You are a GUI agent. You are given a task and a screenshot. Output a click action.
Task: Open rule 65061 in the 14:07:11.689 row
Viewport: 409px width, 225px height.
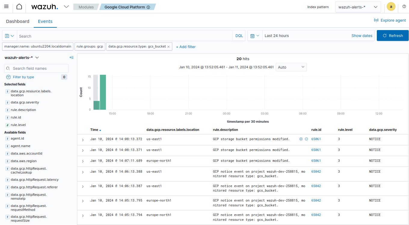[x=316, y=161]
